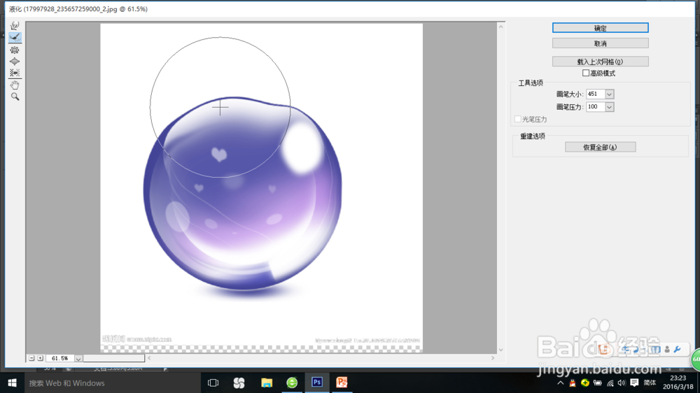Toggle the 光笔压力 checkbox
The width and height of the screenshot is (700, 393).
[x=518, y=119]
